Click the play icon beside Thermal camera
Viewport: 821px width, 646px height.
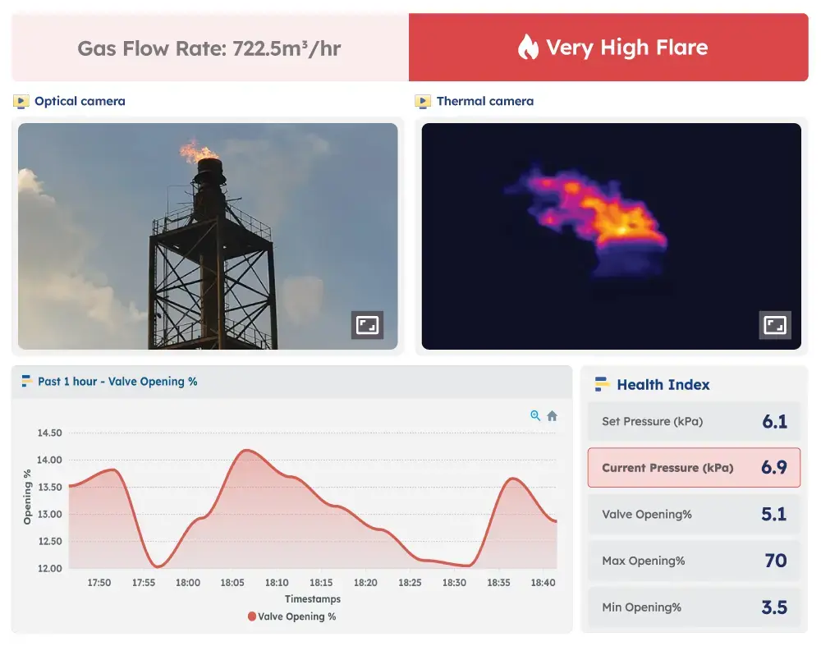tap(423, 101)
